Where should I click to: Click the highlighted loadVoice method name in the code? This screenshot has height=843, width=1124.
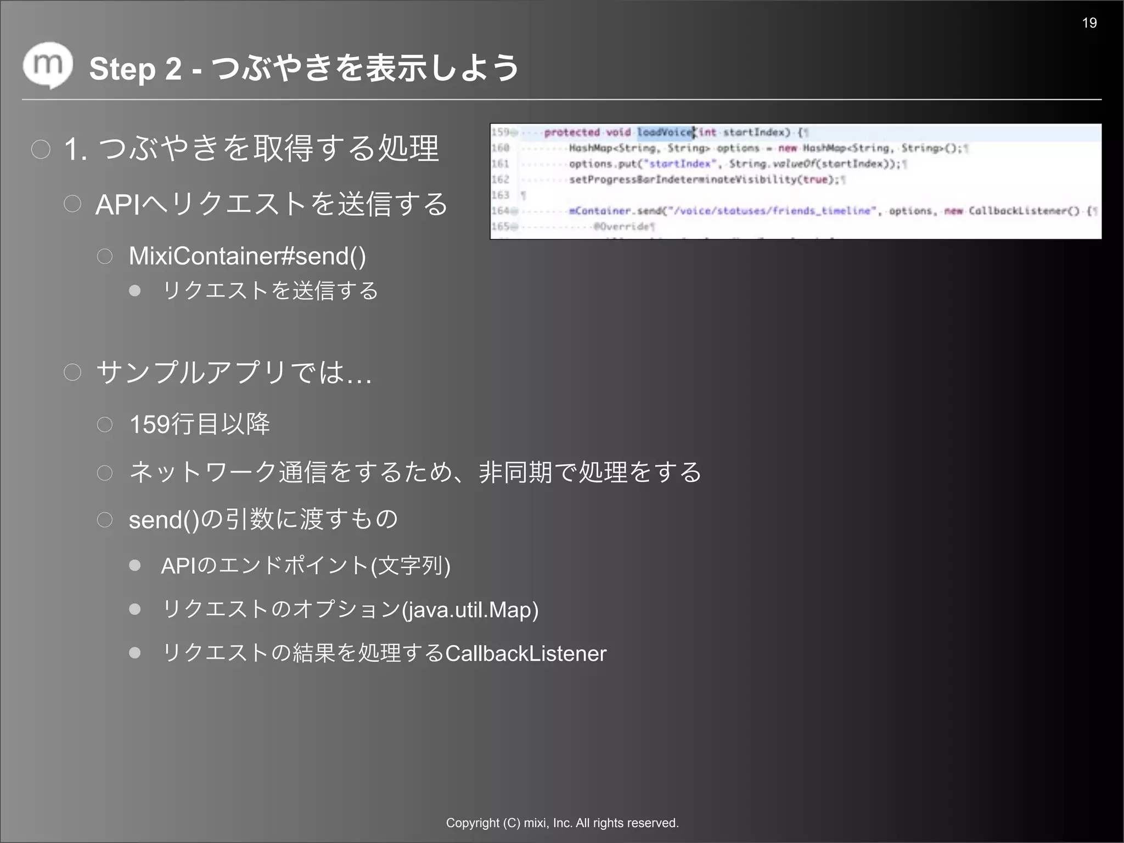tap(664, 132)
